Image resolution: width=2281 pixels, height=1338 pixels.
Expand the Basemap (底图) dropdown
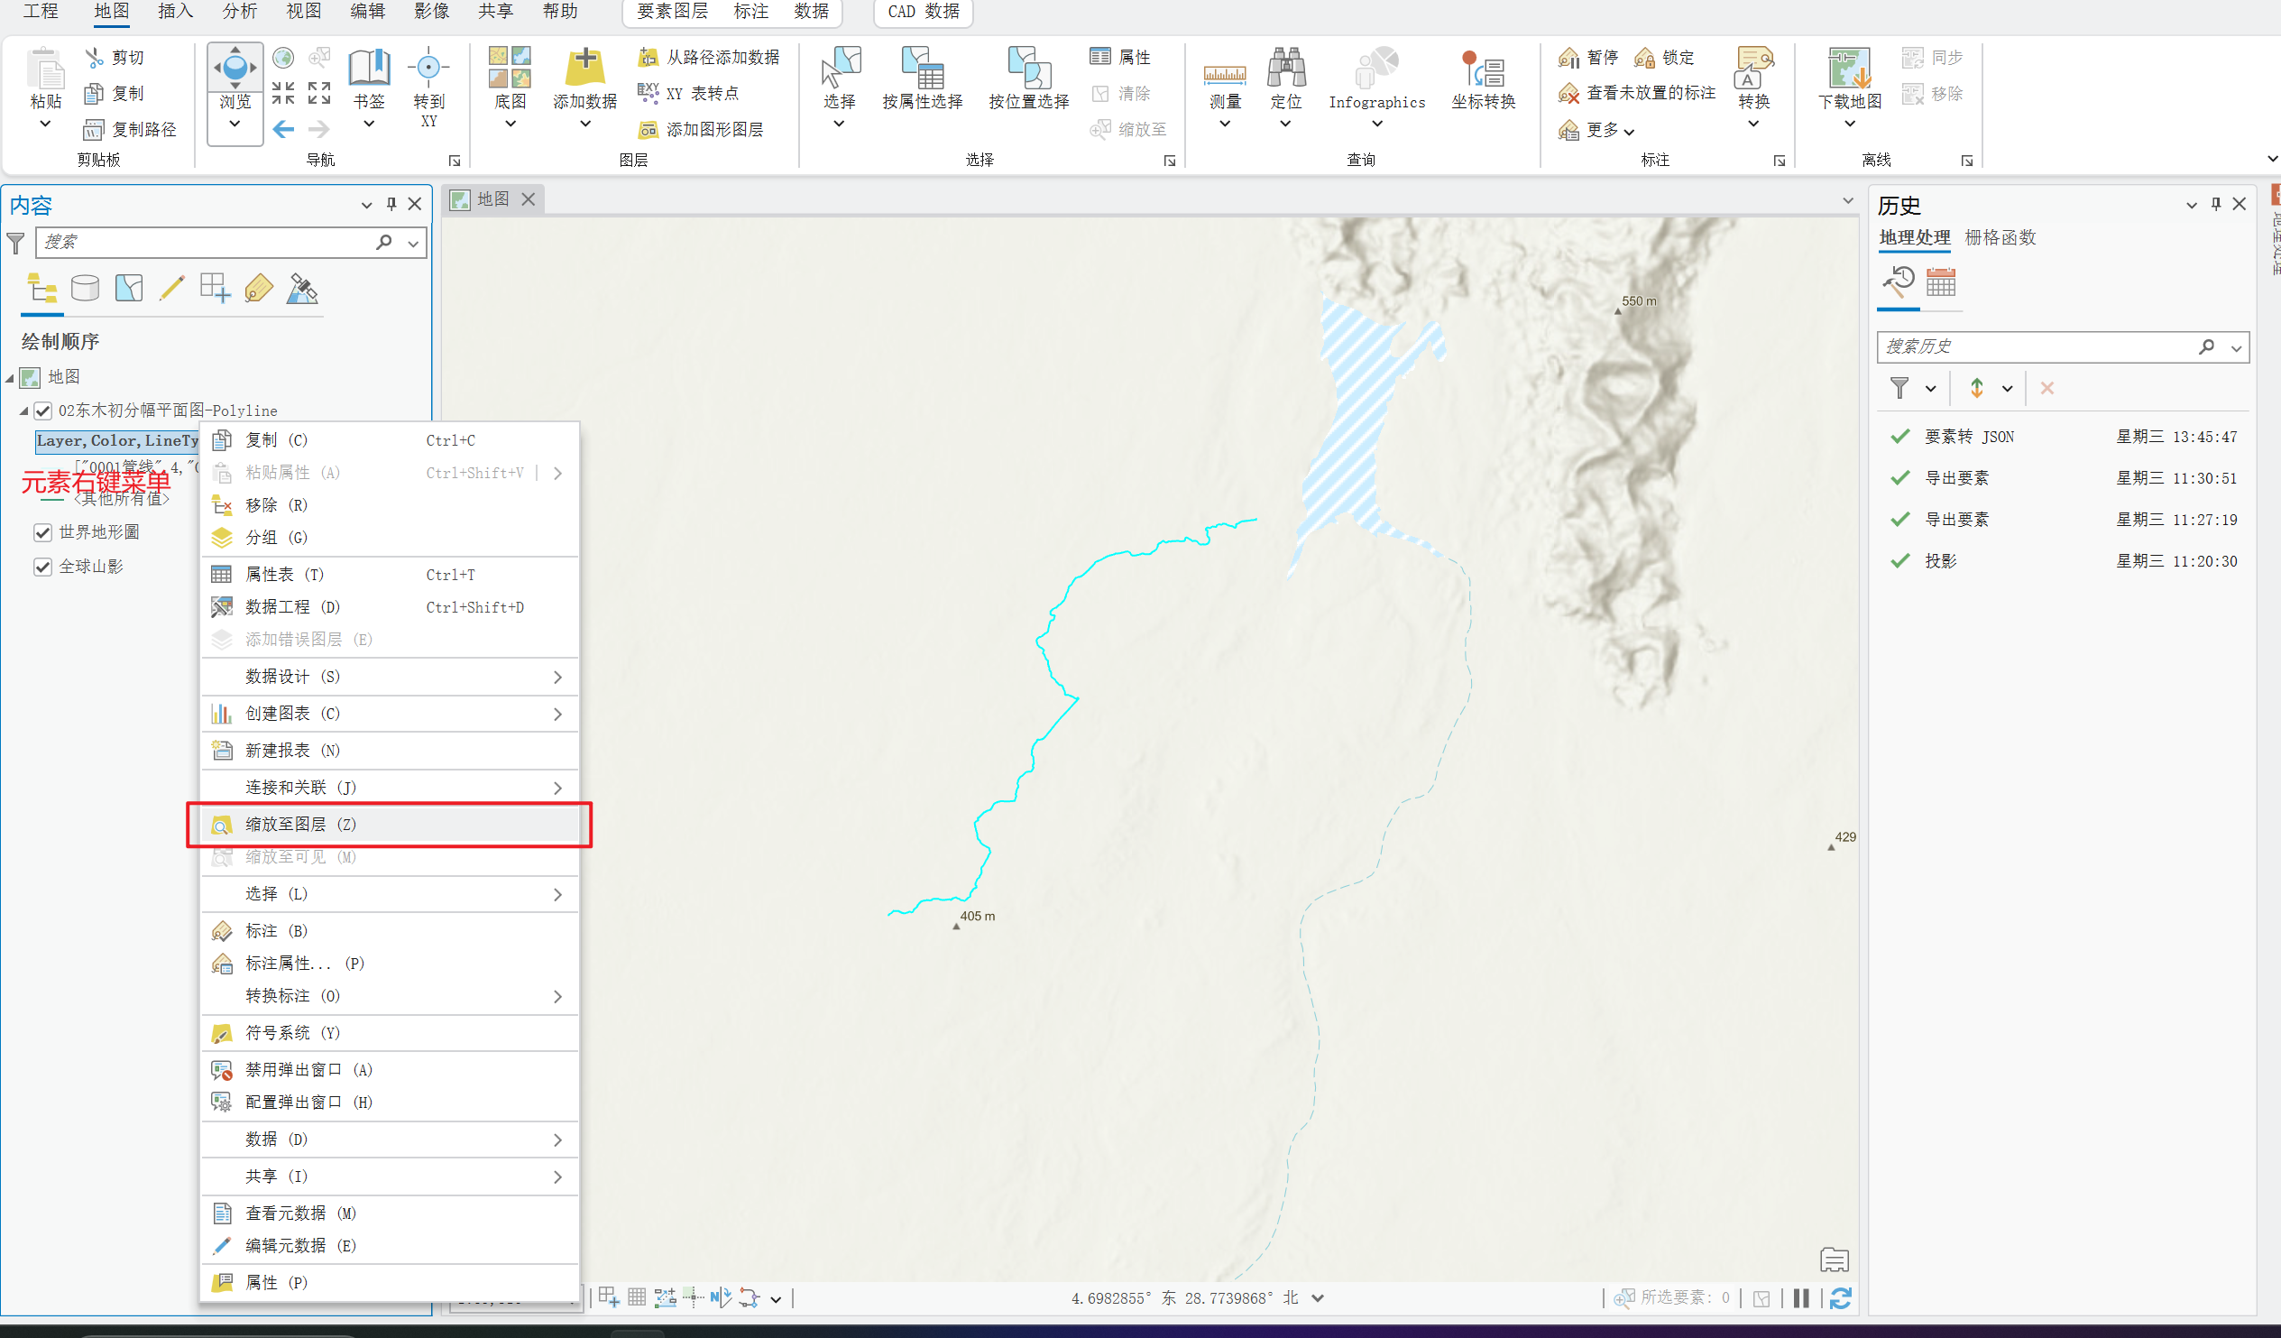(510, 124)
